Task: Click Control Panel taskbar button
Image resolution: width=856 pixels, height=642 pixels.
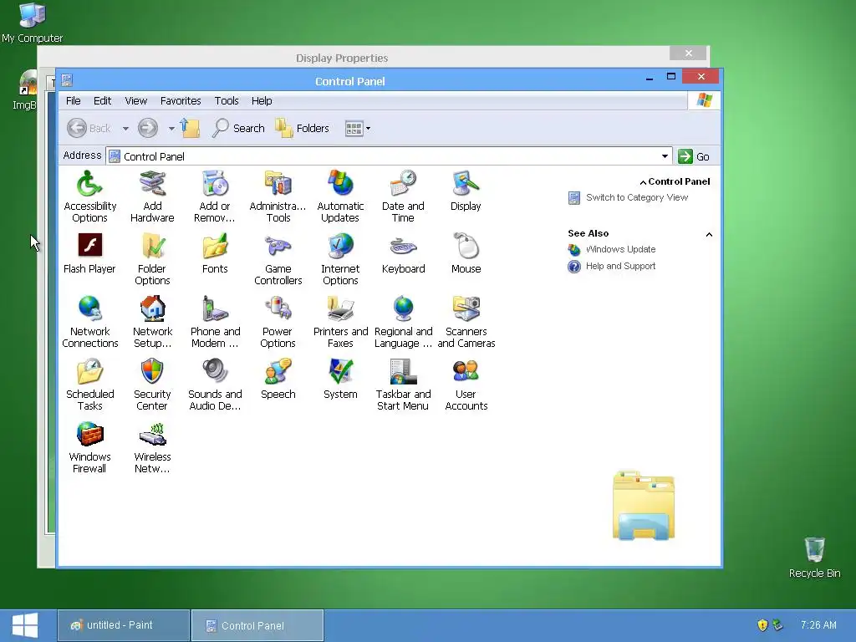Action: tap(257, 625)
